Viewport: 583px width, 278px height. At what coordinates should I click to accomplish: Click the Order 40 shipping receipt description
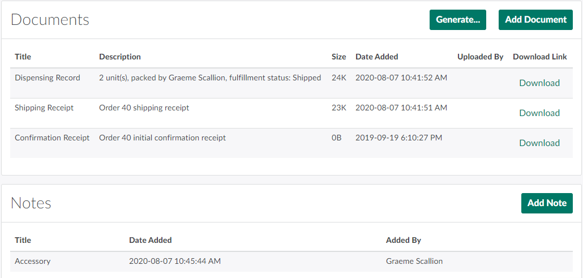(x=144, y=108)
